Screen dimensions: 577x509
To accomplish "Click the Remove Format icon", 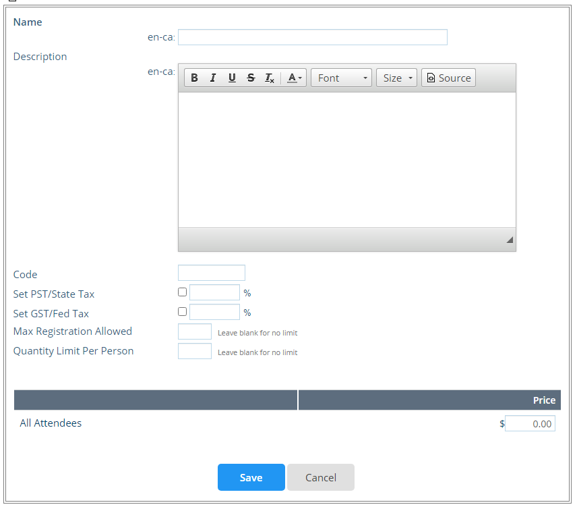I will pyautogui.click(x=269, y=78).
